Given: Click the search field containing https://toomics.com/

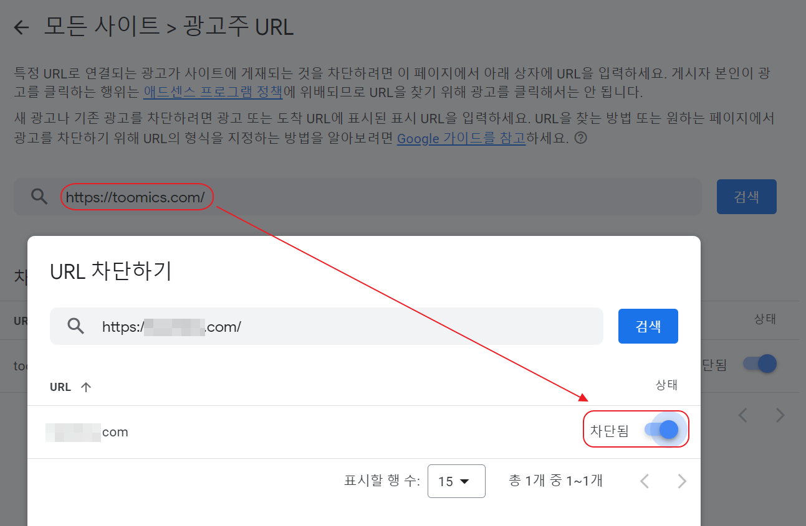Looking at the screenshot, I should [x=358, y=197].
